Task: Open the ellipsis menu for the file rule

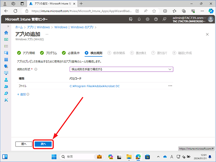Action: pyautogui.click(x=170, y=86)
